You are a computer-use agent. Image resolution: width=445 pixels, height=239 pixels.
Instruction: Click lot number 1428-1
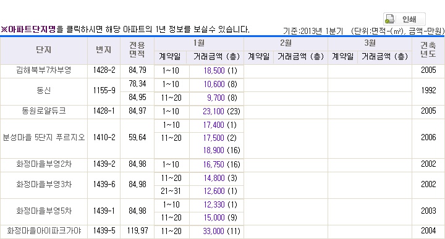tap(104, 111)
